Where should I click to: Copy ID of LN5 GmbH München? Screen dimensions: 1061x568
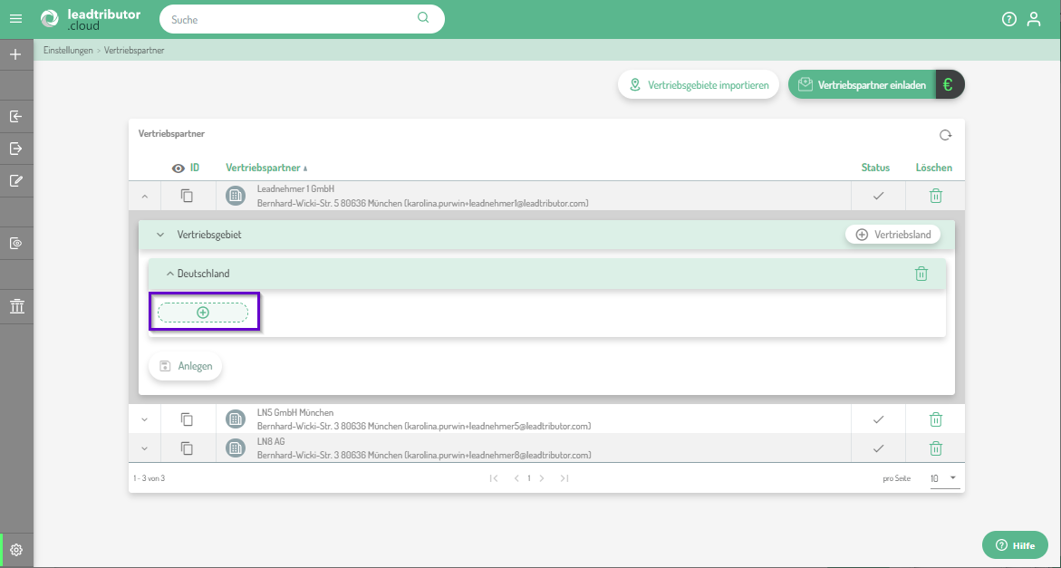click(x=188, y=419)
